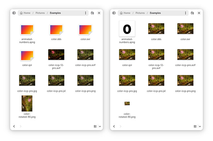Select the tiny color-rotated-90.png in right window
Screen dimensions: 213x141
point(127,103)
